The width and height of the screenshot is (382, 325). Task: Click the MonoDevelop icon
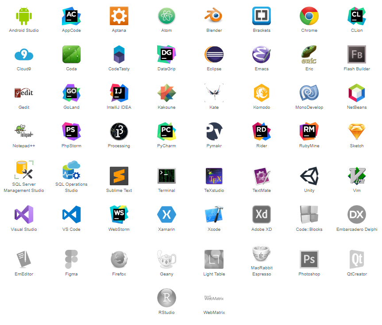[x=309, y=93]
